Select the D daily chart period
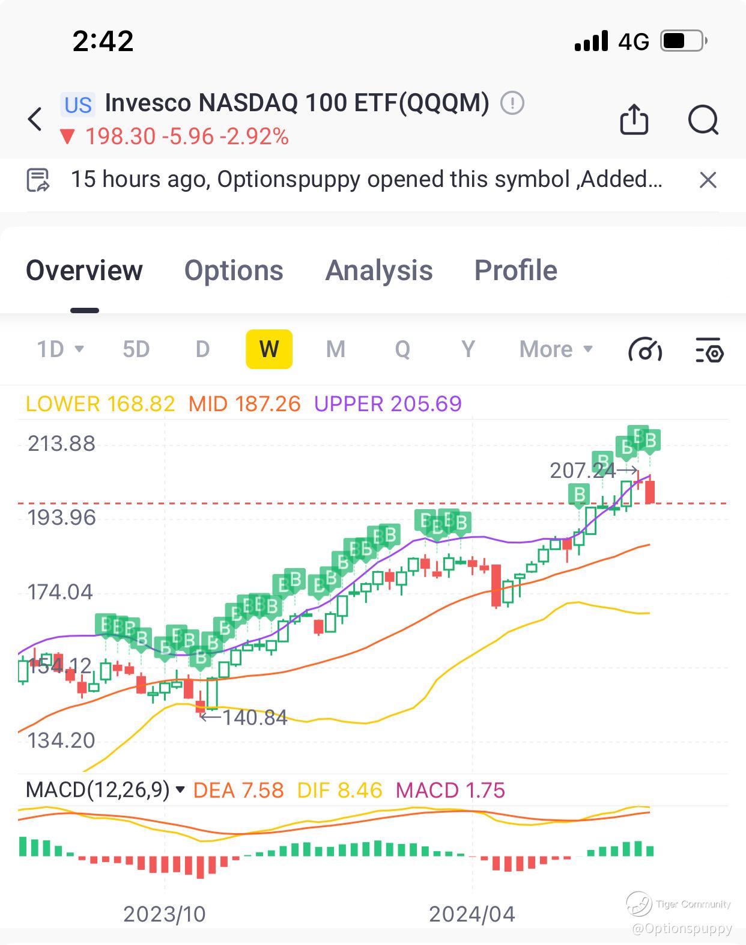 tap(203, 349)
